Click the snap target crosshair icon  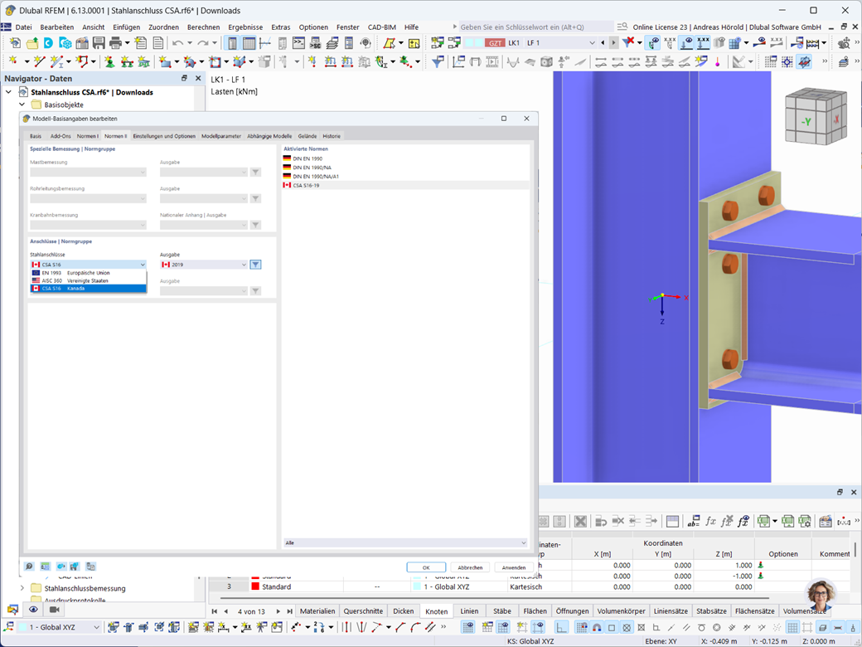coord(787,61)
